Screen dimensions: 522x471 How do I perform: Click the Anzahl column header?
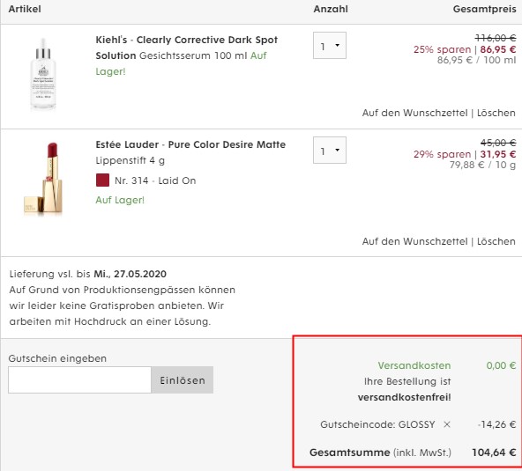[331, 9]
